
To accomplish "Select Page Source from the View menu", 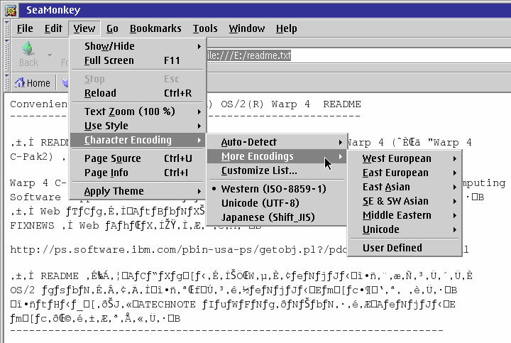I will [112, 158].
